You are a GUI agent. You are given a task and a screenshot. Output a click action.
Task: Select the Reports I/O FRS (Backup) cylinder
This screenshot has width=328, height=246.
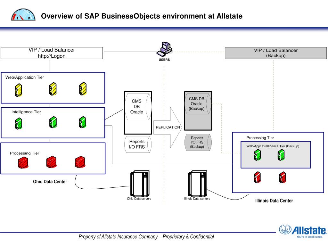(x=198, y=142)
